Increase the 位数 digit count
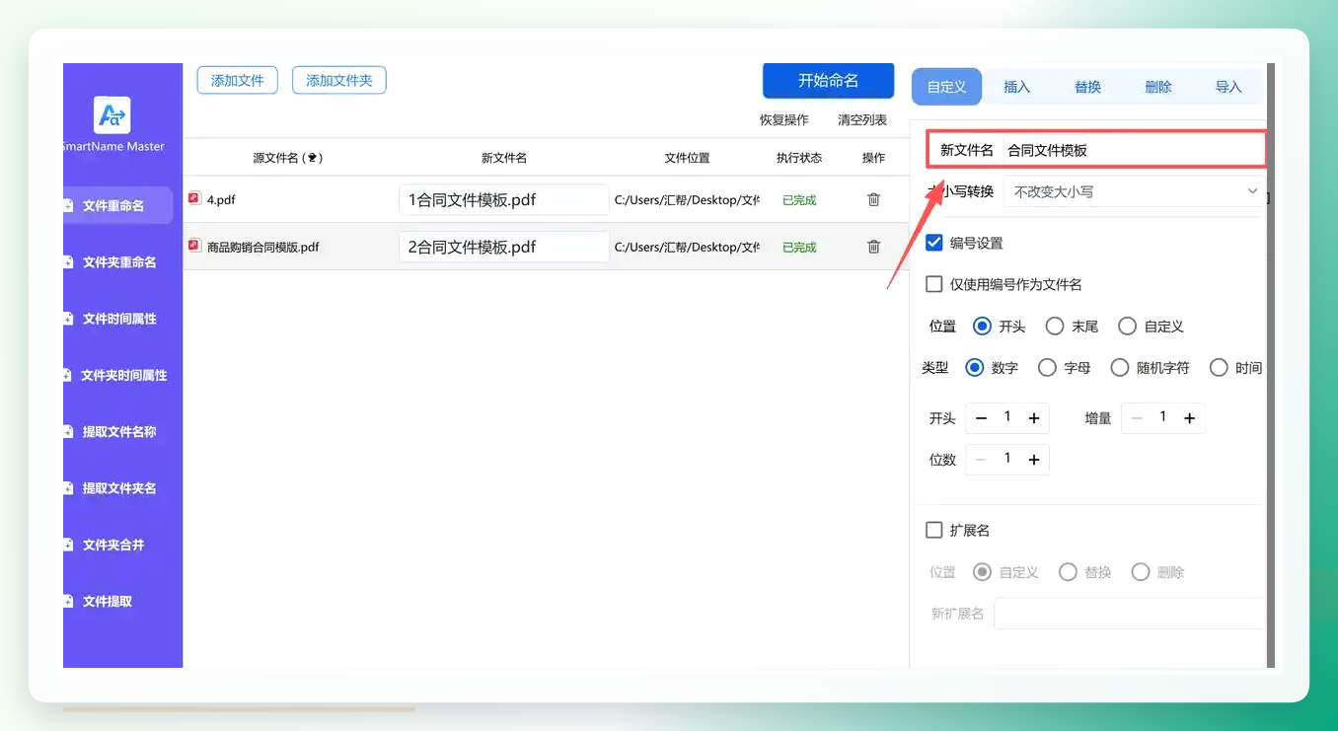Screen dimensions: 1338x731 tap(1034, 460)
